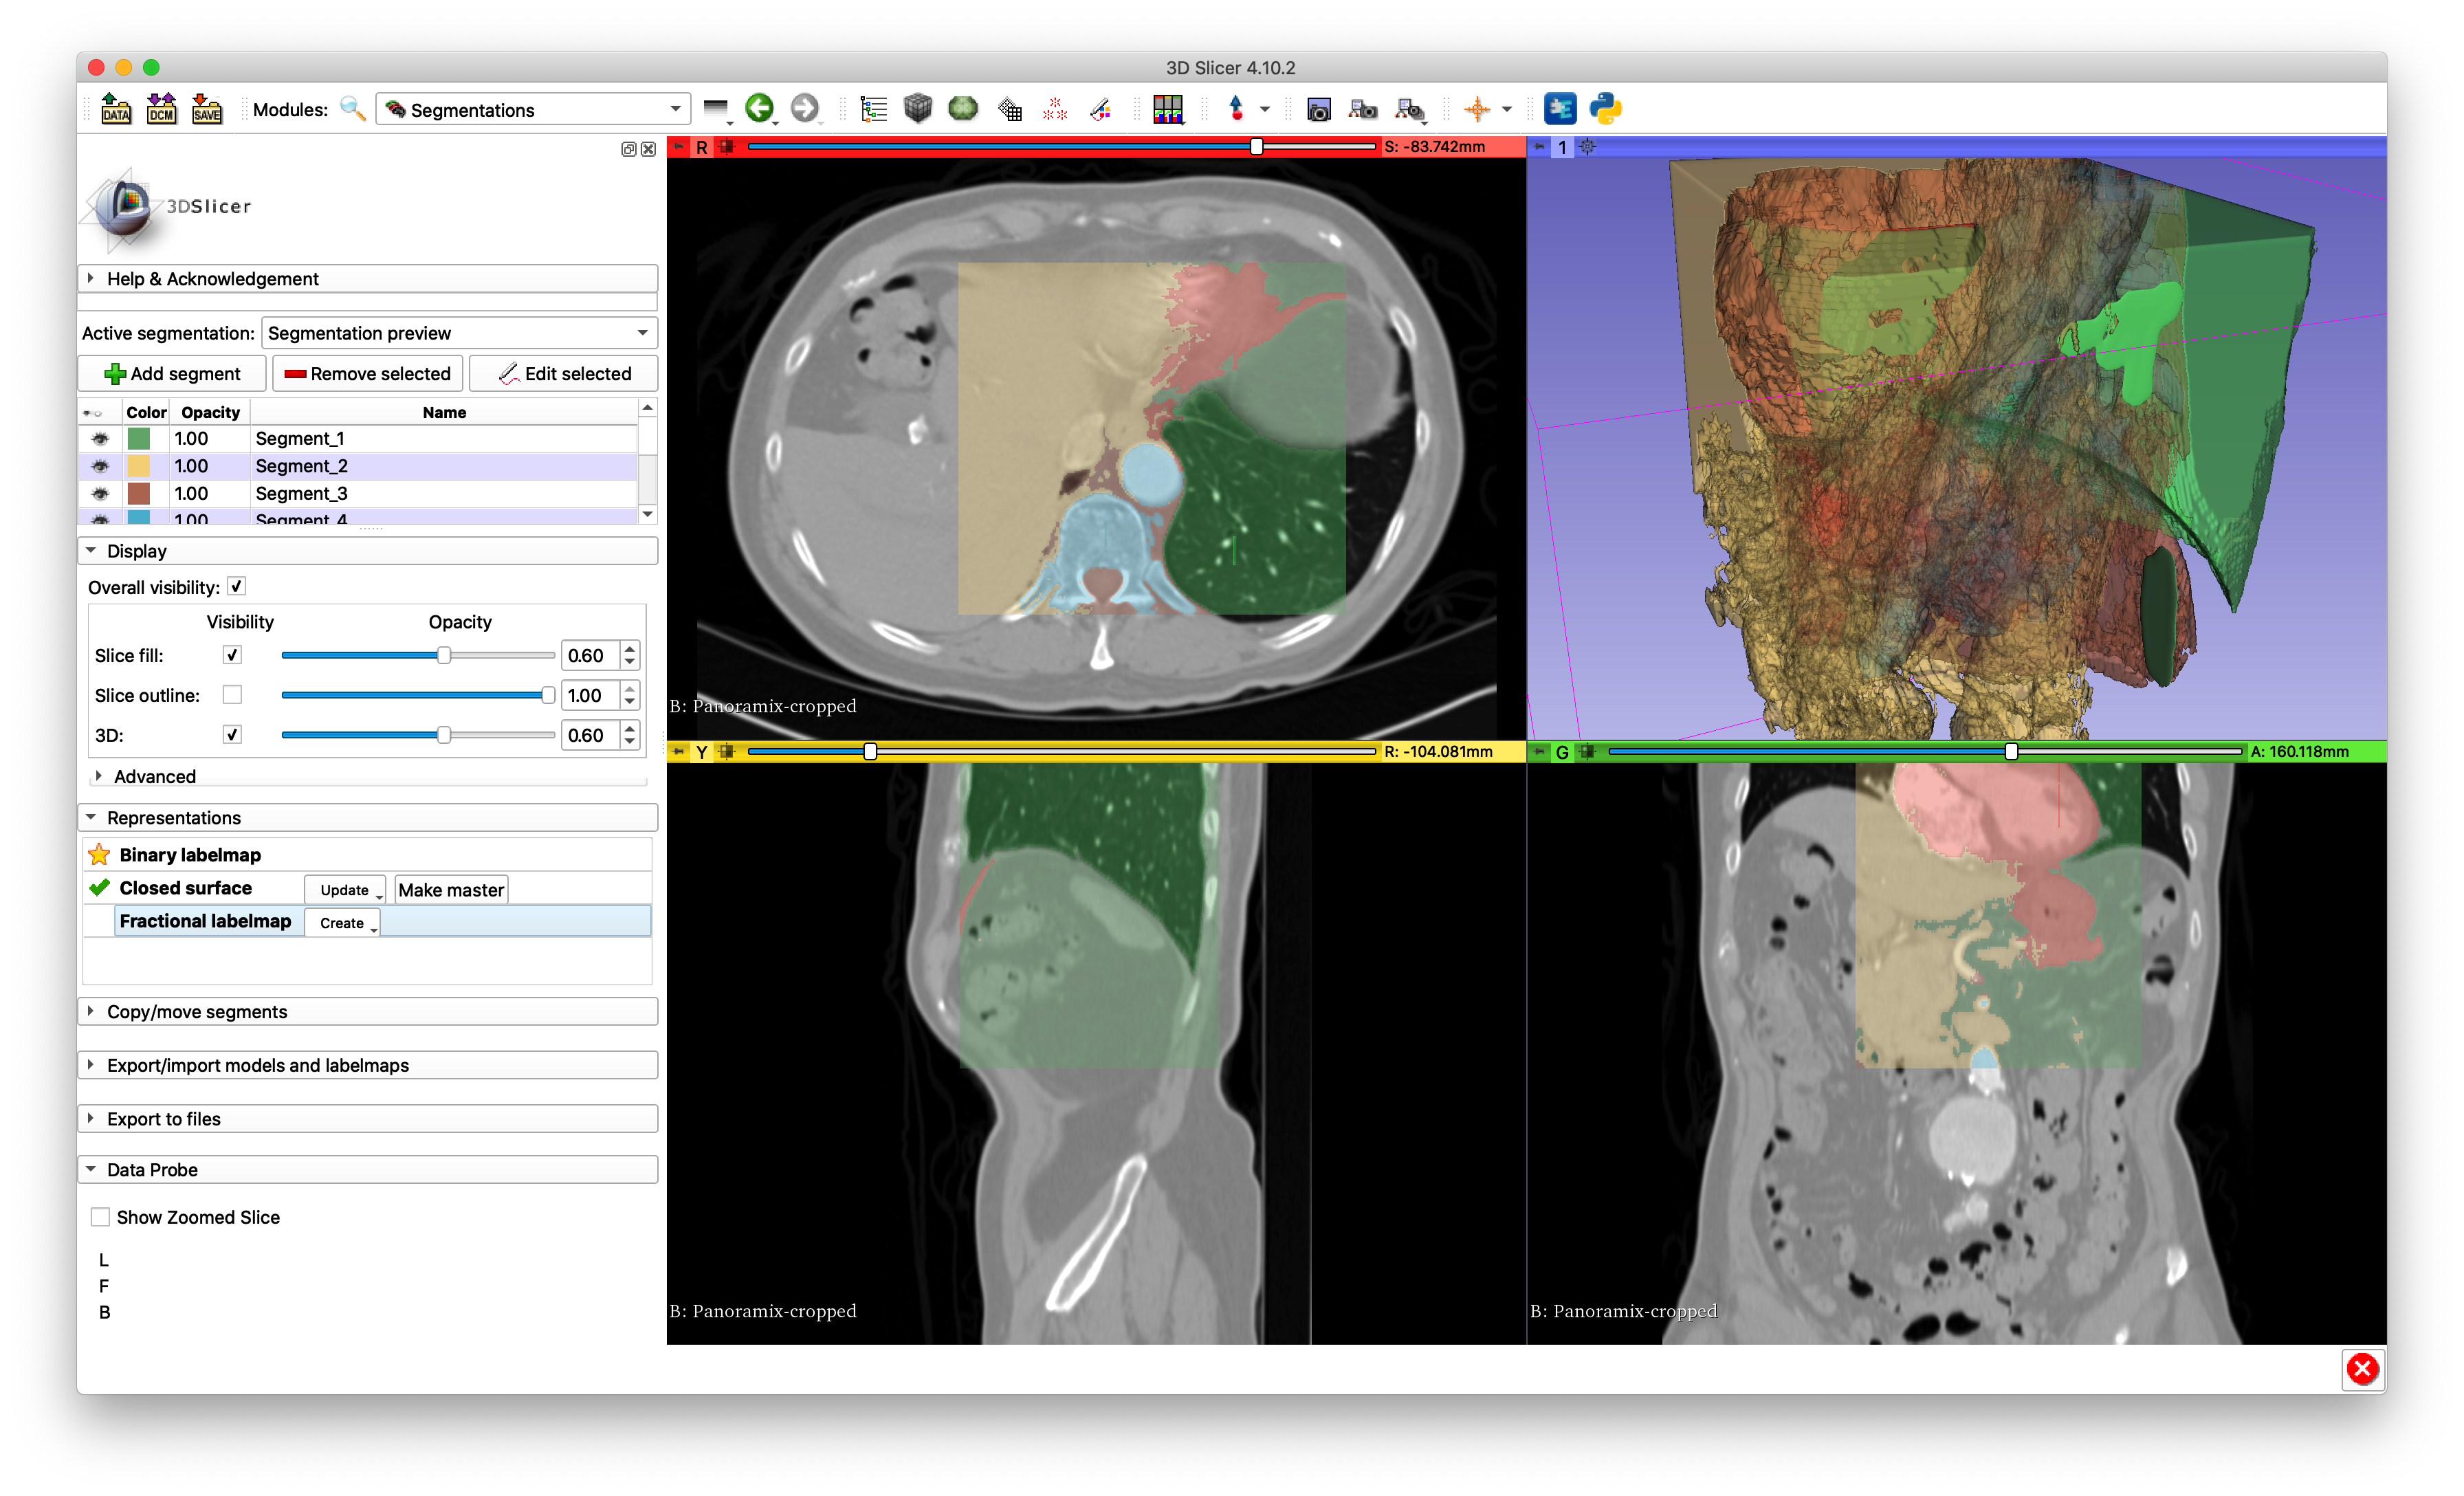Open the Python interactor icon

coord(1605,109)
